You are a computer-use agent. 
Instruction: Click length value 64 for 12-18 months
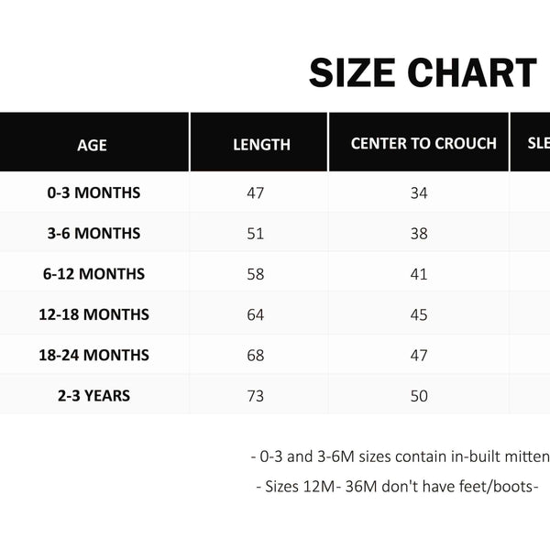[x=255, y=314]
